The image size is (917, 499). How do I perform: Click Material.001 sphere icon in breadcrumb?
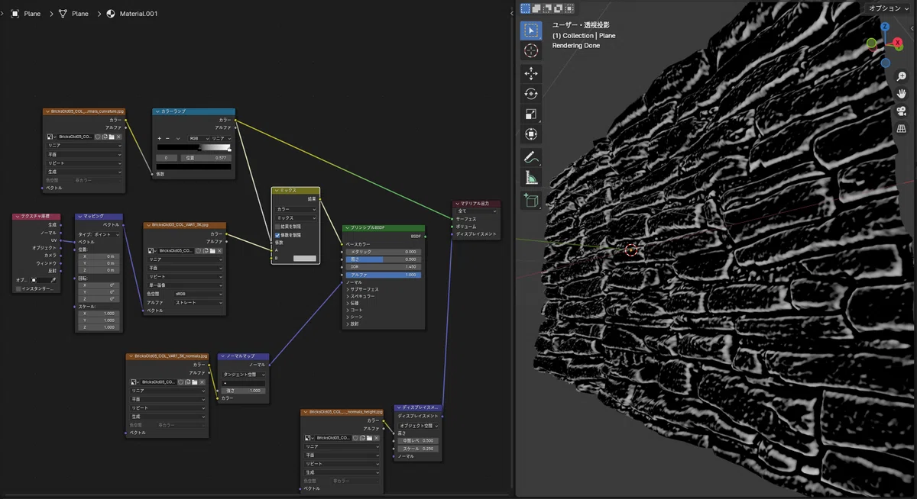[x=112, y=14]
